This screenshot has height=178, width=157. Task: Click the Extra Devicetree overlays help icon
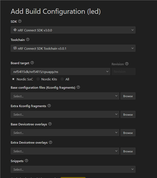point(51,142)
